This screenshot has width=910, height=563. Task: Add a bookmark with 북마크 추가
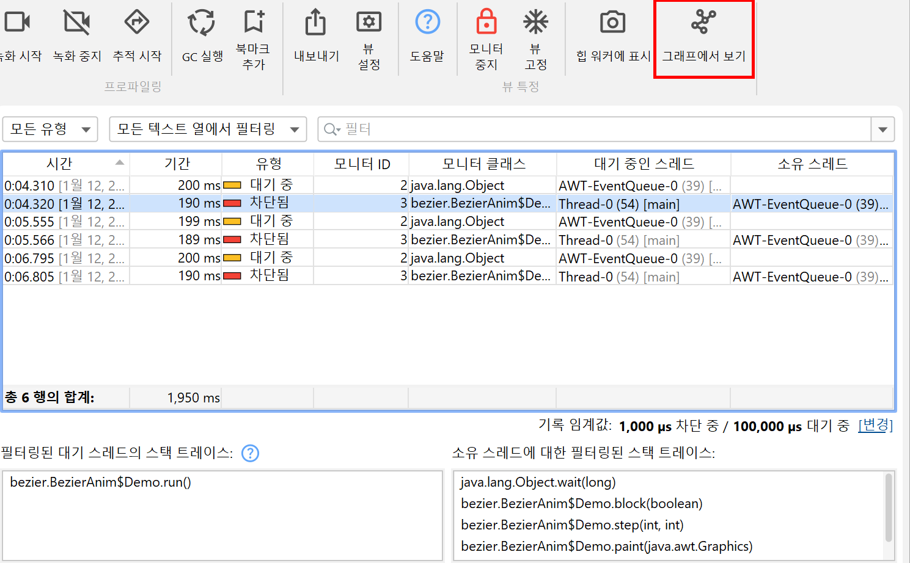[x=253, y=22]
